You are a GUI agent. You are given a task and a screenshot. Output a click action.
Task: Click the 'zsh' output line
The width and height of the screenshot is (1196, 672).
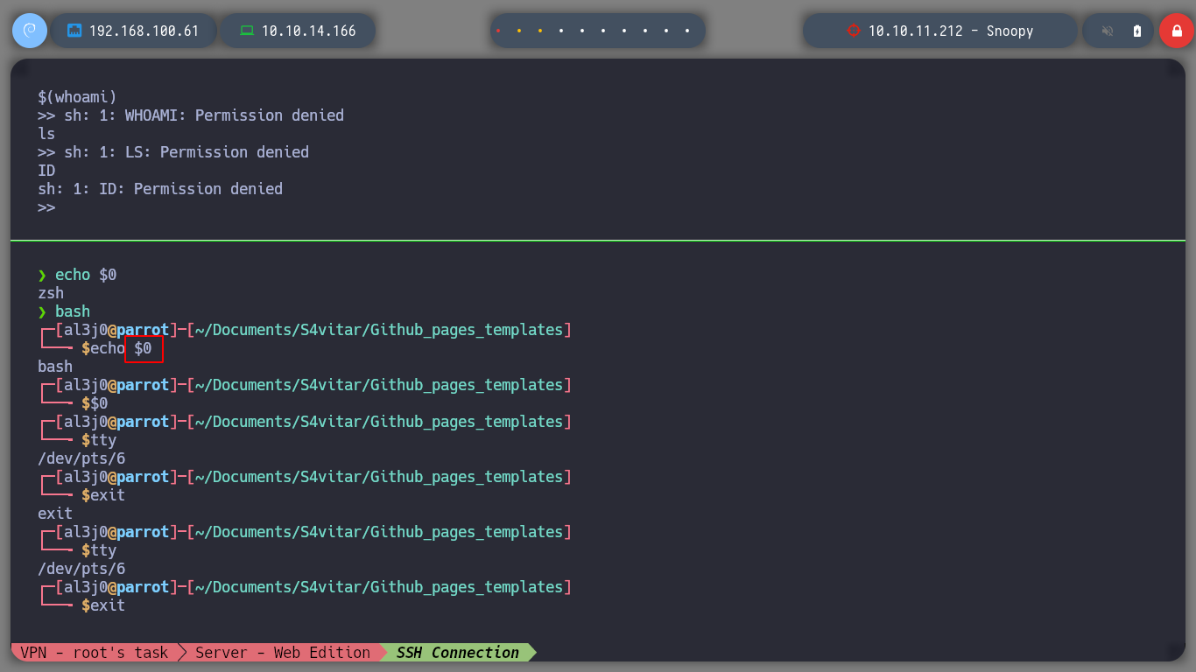tap(51, 293)
